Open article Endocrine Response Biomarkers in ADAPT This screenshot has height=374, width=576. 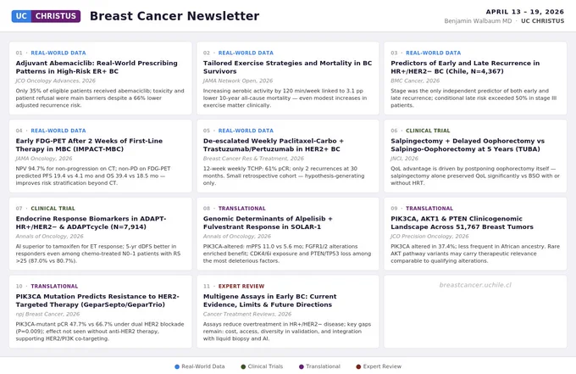click(91, 222)
